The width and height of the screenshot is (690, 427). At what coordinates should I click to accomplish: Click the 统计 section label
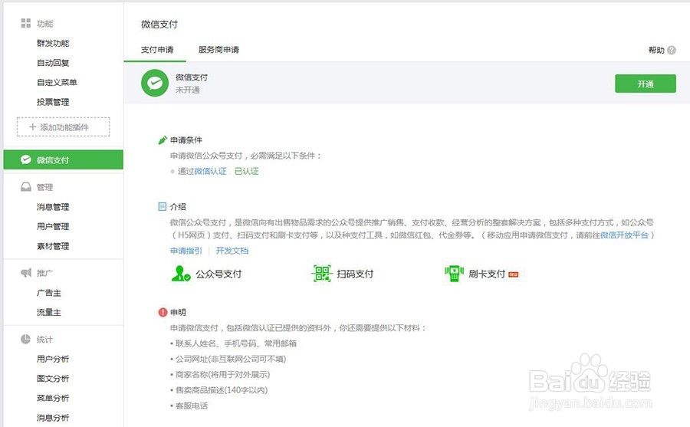pyautogui.click(x=45, y=339)
